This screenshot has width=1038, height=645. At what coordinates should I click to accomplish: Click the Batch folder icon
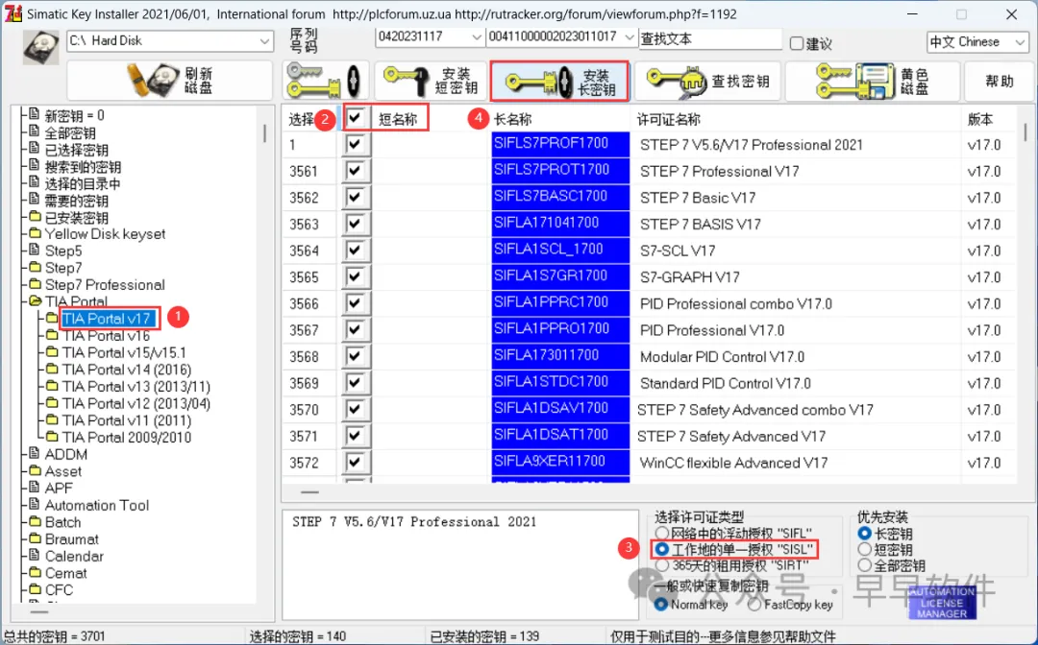[36, 521]
